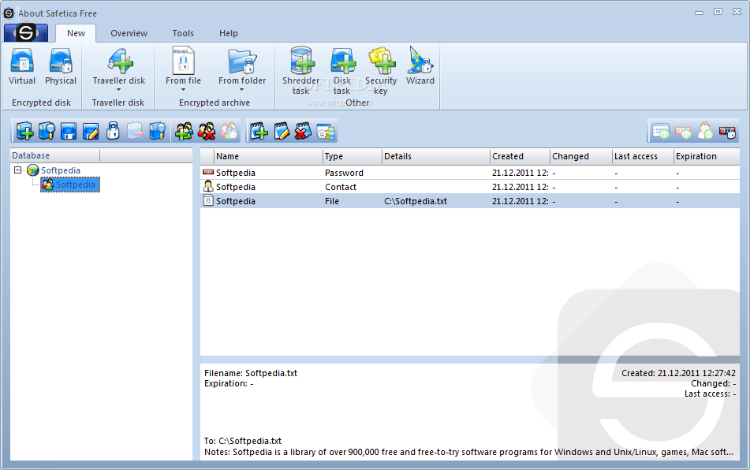Open the From file dropdown arrow
The image size is (750, 470).
pos(183,89)
